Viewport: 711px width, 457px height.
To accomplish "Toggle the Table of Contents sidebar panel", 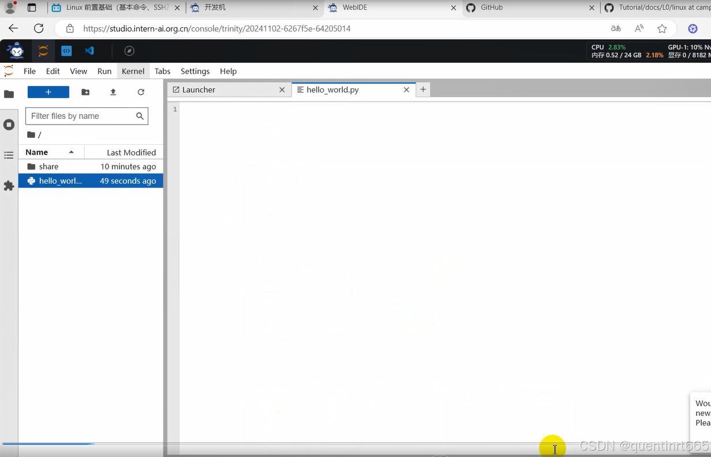I will pos(9,155).
